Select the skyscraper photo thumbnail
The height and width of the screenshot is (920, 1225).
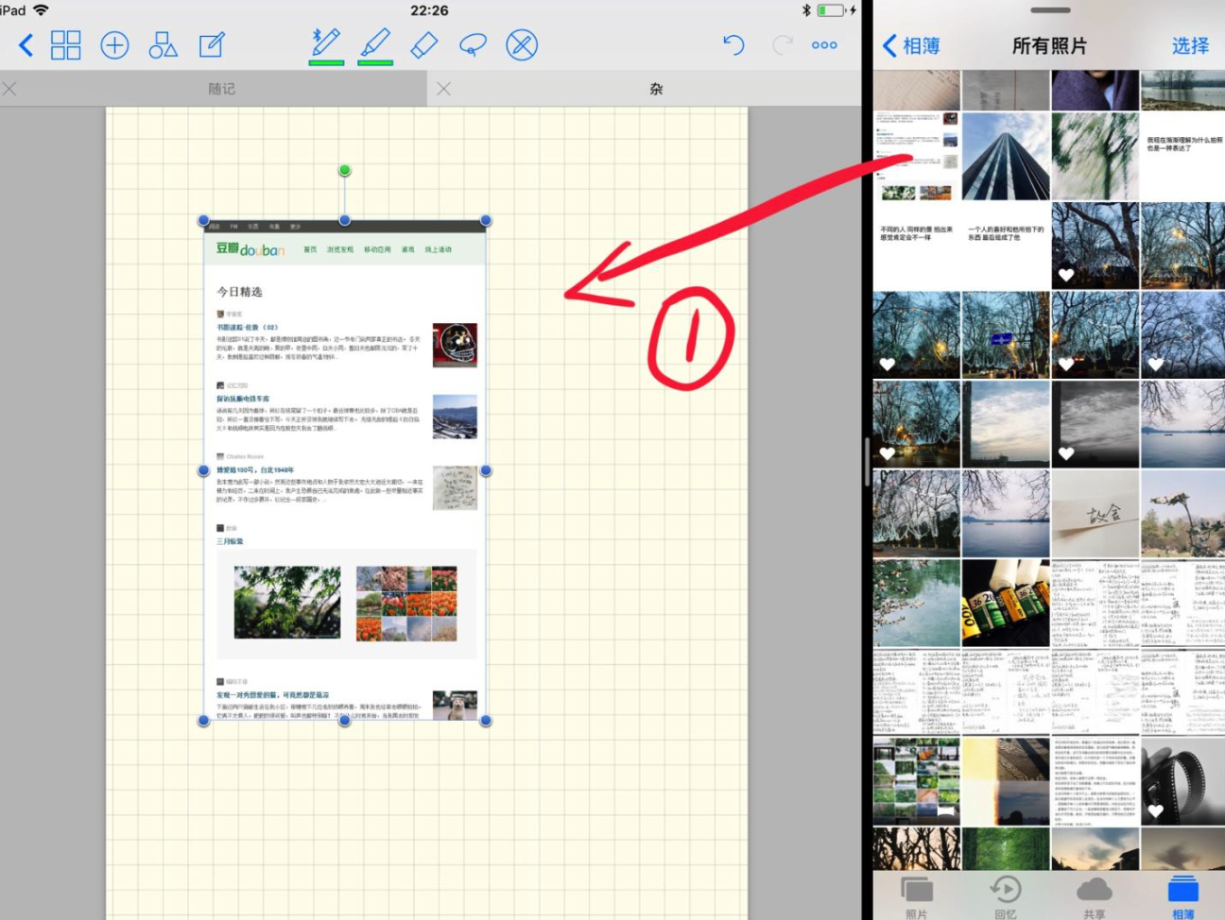click(x=1005, y=157)
